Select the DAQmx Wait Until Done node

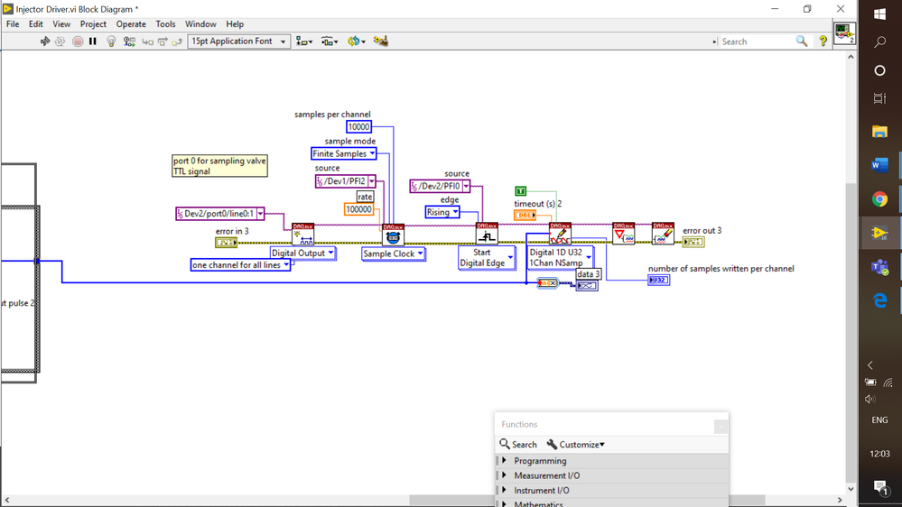click(624, 234)
